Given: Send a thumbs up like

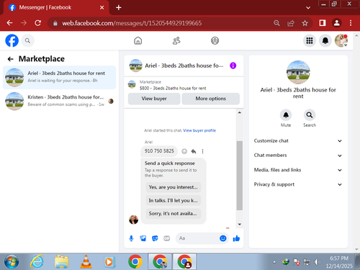Looking at the screenshot, I should click(x=236, y=238).
